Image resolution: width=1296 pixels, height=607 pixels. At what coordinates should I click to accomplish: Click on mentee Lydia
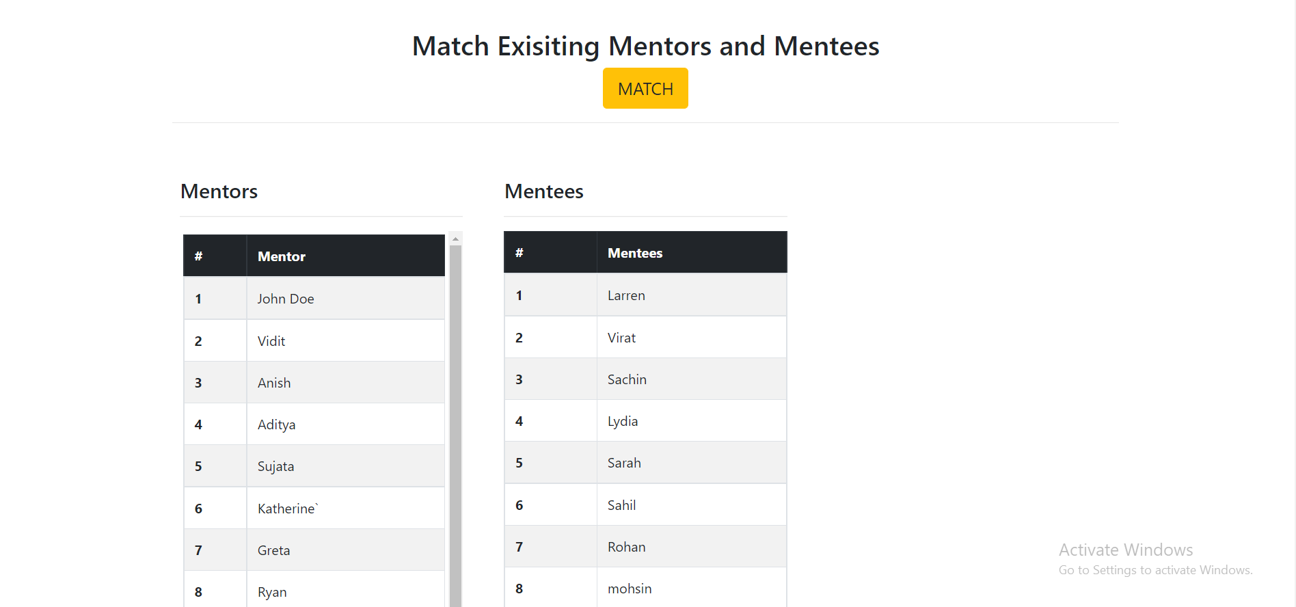coord(623,421)
